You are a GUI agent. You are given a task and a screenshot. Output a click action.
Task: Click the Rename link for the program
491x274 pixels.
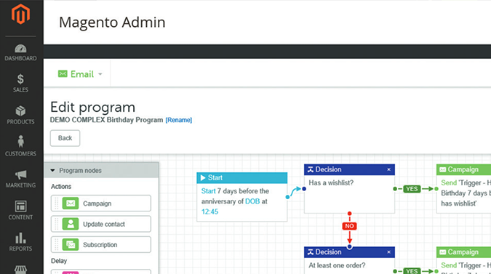tap(179, 120)
